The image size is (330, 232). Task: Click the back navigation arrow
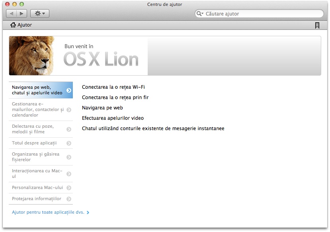point(12,14)
